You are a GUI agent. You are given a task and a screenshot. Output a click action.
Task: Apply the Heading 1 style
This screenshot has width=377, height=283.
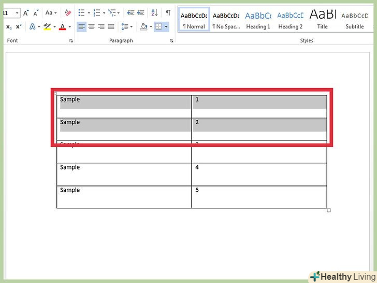pos(258,20)
